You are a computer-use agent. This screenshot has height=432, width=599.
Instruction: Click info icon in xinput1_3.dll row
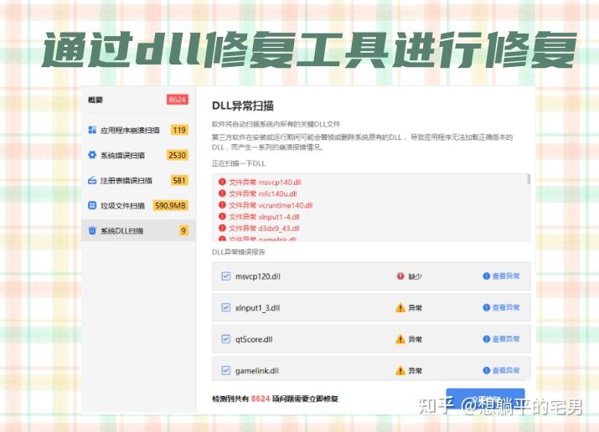pyautogui.click(x=486, y=307)
